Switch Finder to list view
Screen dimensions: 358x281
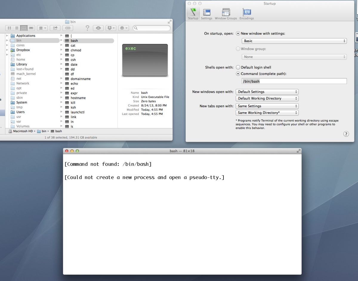(17, 28)
